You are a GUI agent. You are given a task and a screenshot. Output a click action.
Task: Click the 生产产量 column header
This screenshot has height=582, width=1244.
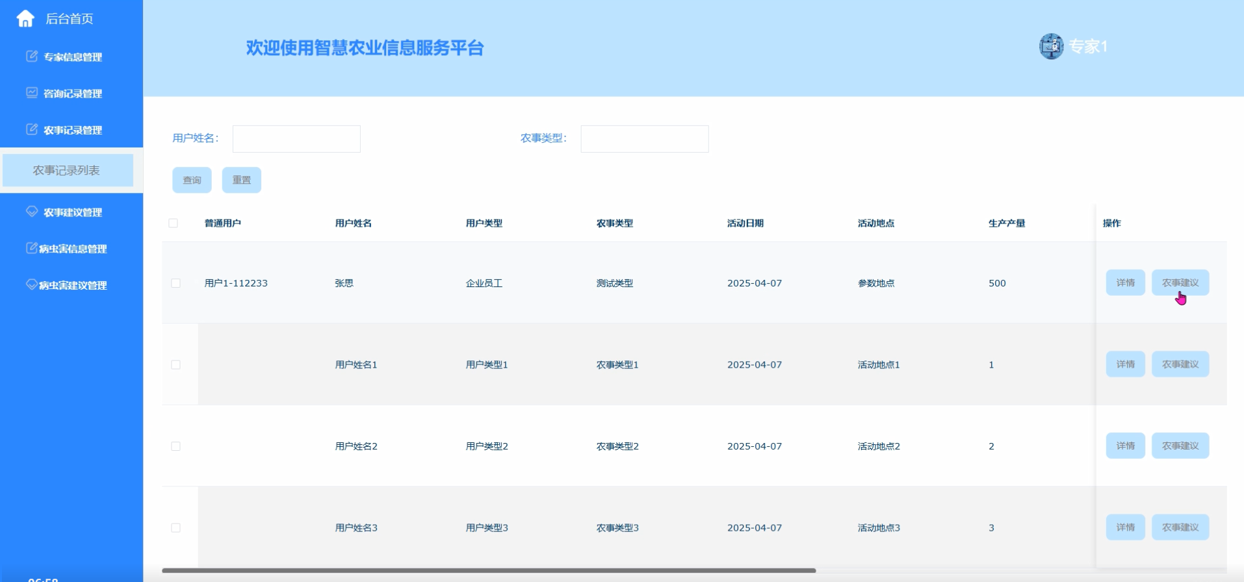click(1007, 223)
